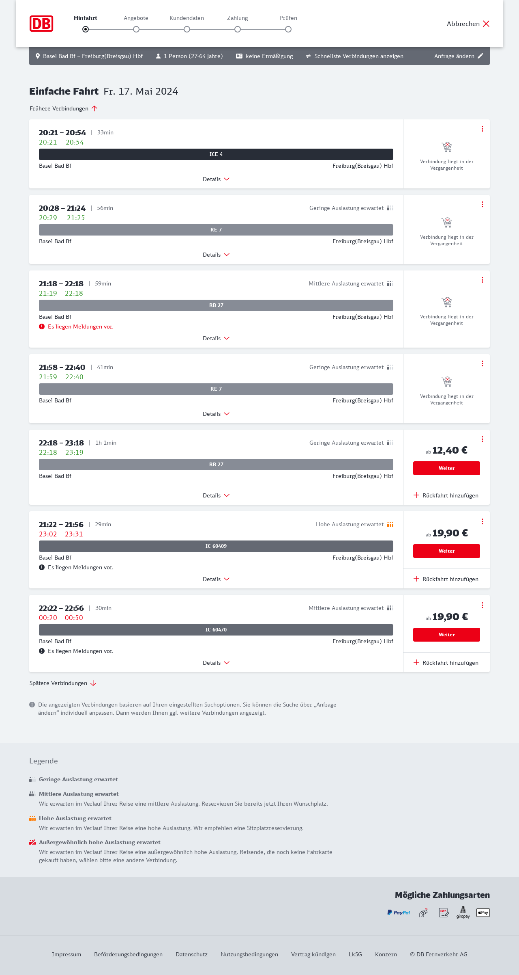Load Spätere Verbindungen

tap(63, 683)
